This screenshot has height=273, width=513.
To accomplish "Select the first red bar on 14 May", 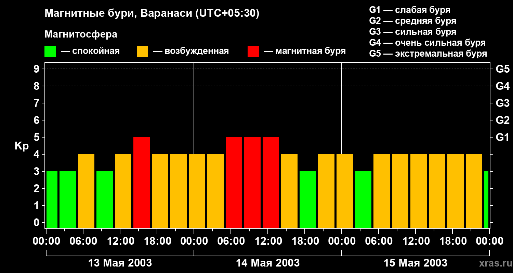I will 234,182.
